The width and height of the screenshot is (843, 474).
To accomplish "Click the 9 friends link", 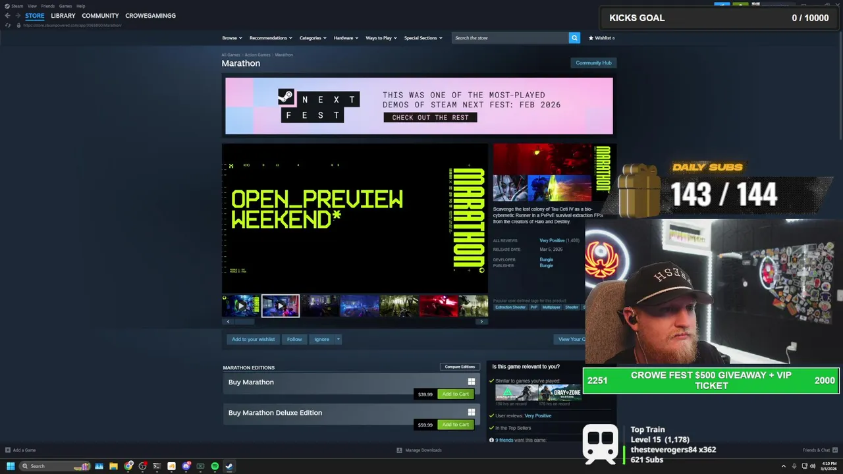I will tap(505, 440).
